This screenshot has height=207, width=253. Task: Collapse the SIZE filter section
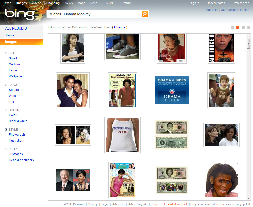6,53
